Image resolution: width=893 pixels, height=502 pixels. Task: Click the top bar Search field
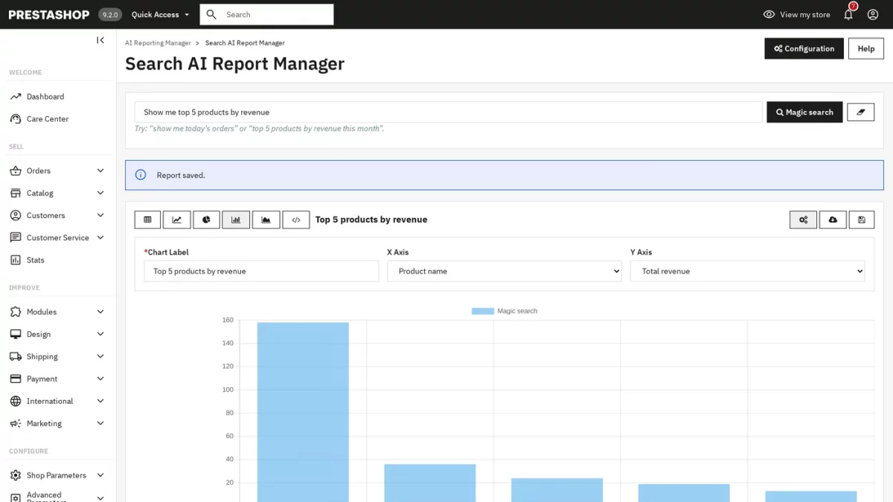[266, 14]
